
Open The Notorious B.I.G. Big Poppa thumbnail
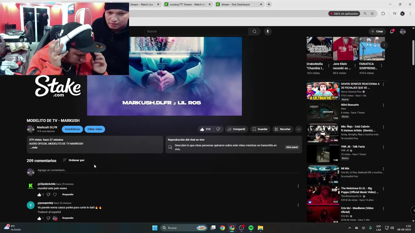(323, 195)
